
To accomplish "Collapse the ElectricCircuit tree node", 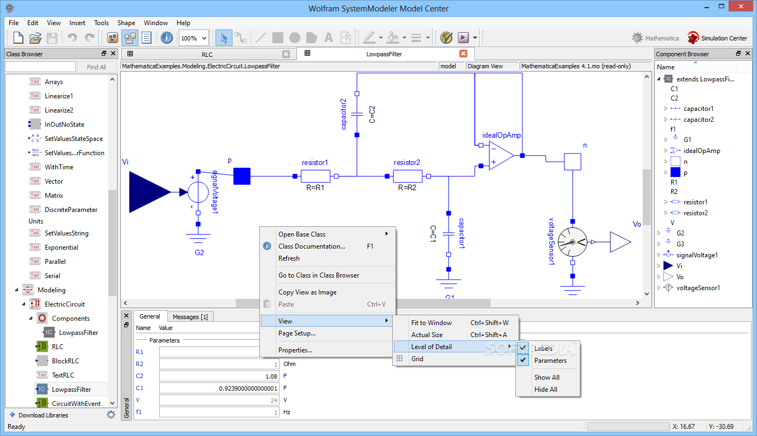I will 24,304.
